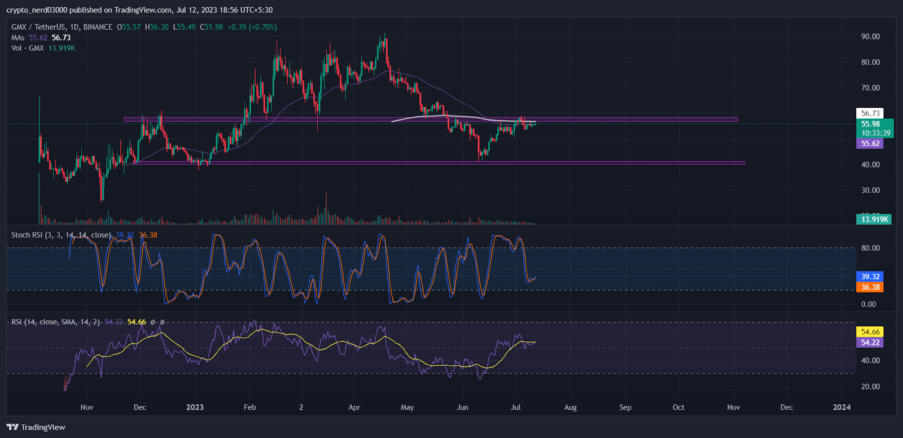Click the 90.00 price axis tick
This screenshot has height=438, width=903.
click(870, 37)
